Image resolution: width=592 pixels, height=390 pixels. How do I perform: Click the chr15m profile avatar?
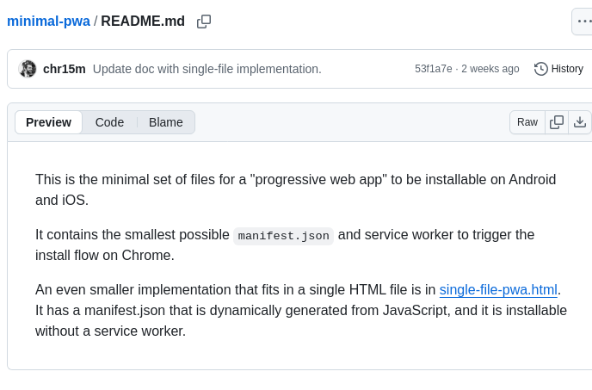click(28, 69)
